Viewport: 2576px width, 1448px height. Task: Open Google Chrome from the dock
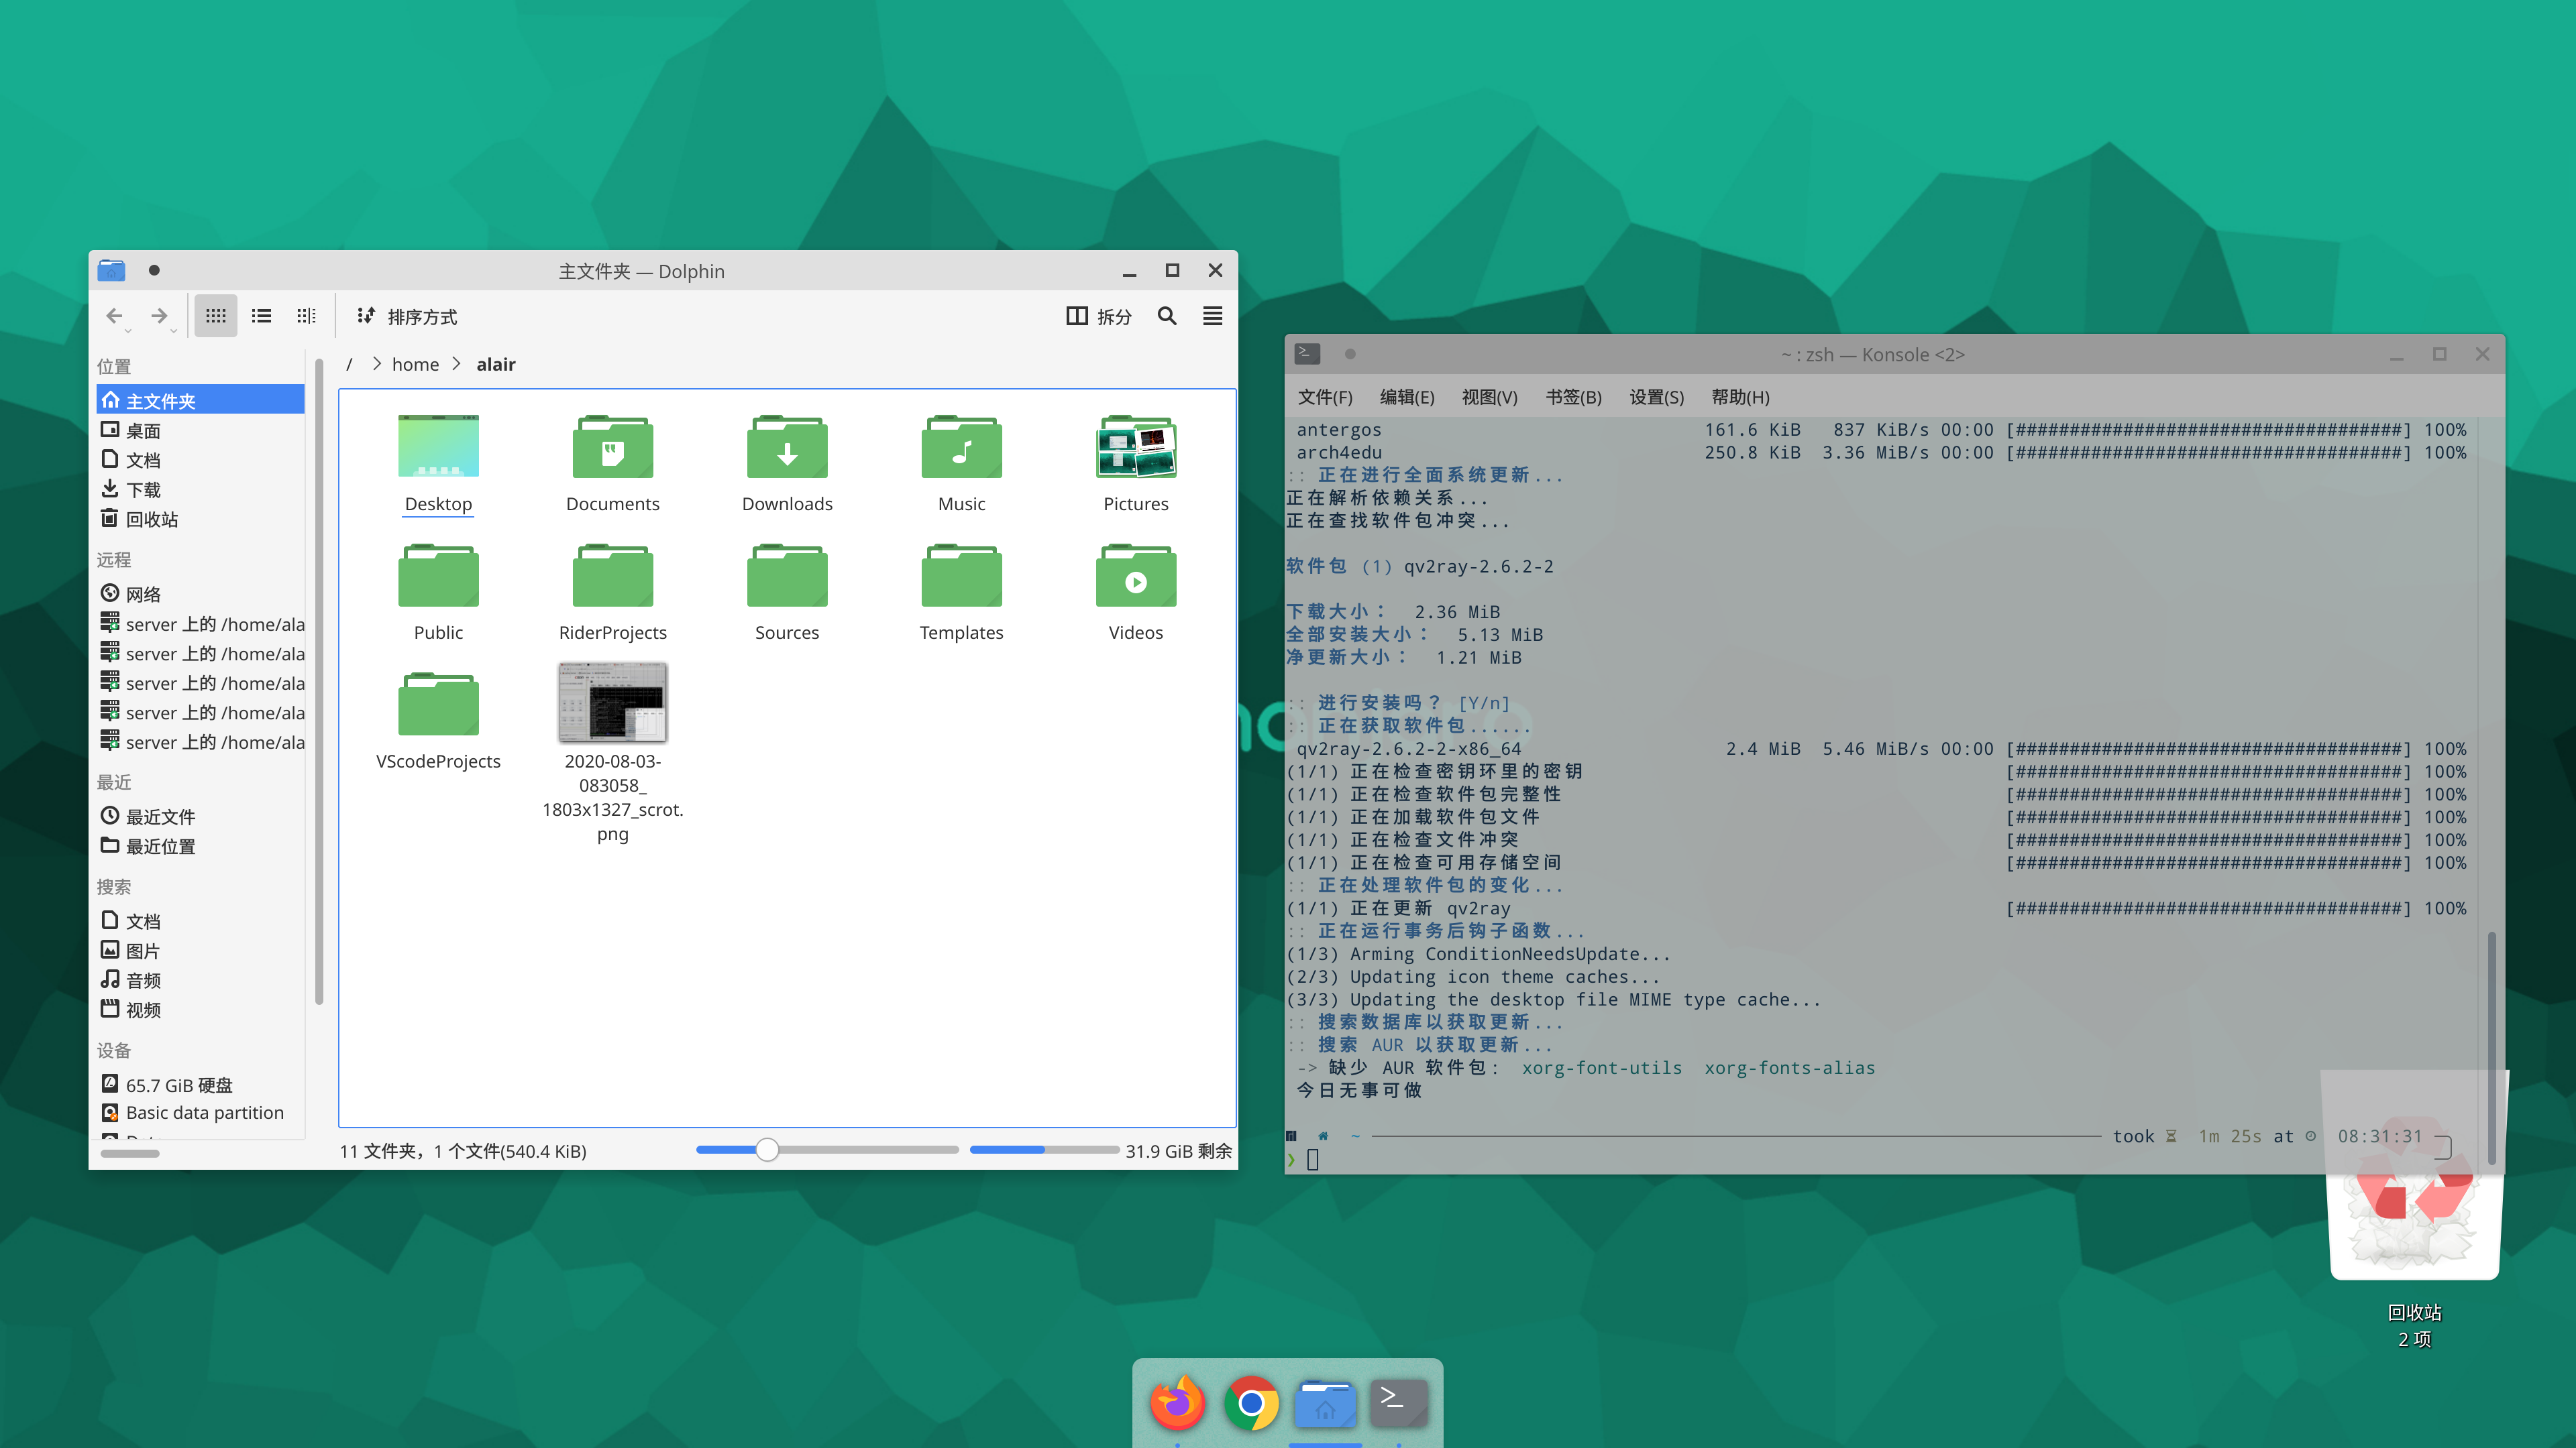point(1251,1402)
